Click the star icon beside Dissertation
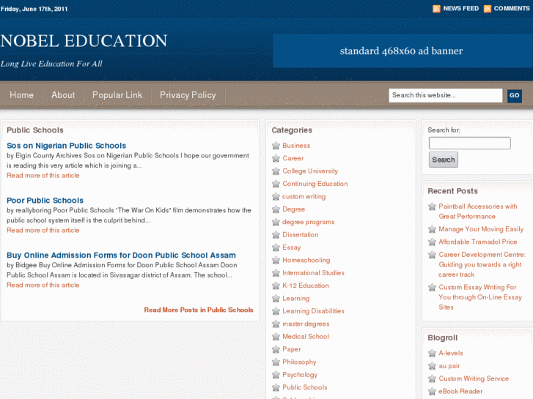The width and height of the screenshot is (533, 399). (x=276, y=235)
